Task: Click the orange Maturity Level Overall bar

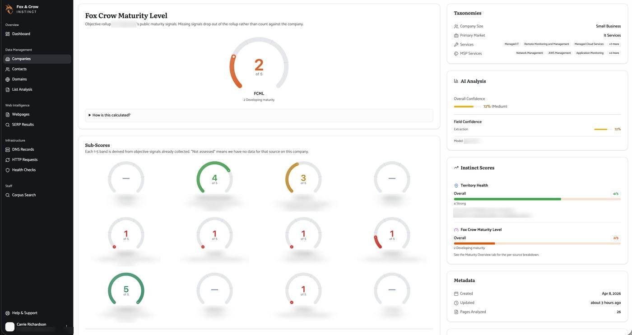Action: pos(537,243)
